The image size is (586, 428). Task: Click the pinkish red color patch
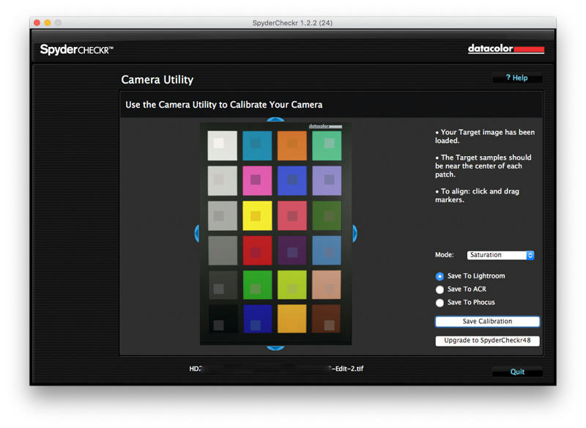pyautogui.click(x=292, y=215)
